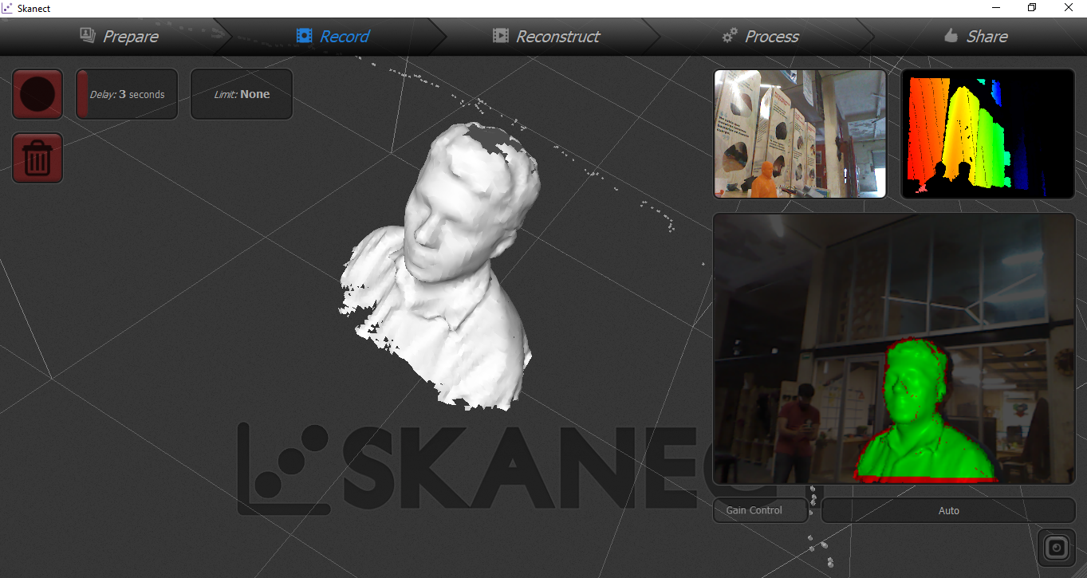Select the depth map thumbnail
Image resolution: width=1087 pixels, height=578 pixels.
(x=988, y=134)
